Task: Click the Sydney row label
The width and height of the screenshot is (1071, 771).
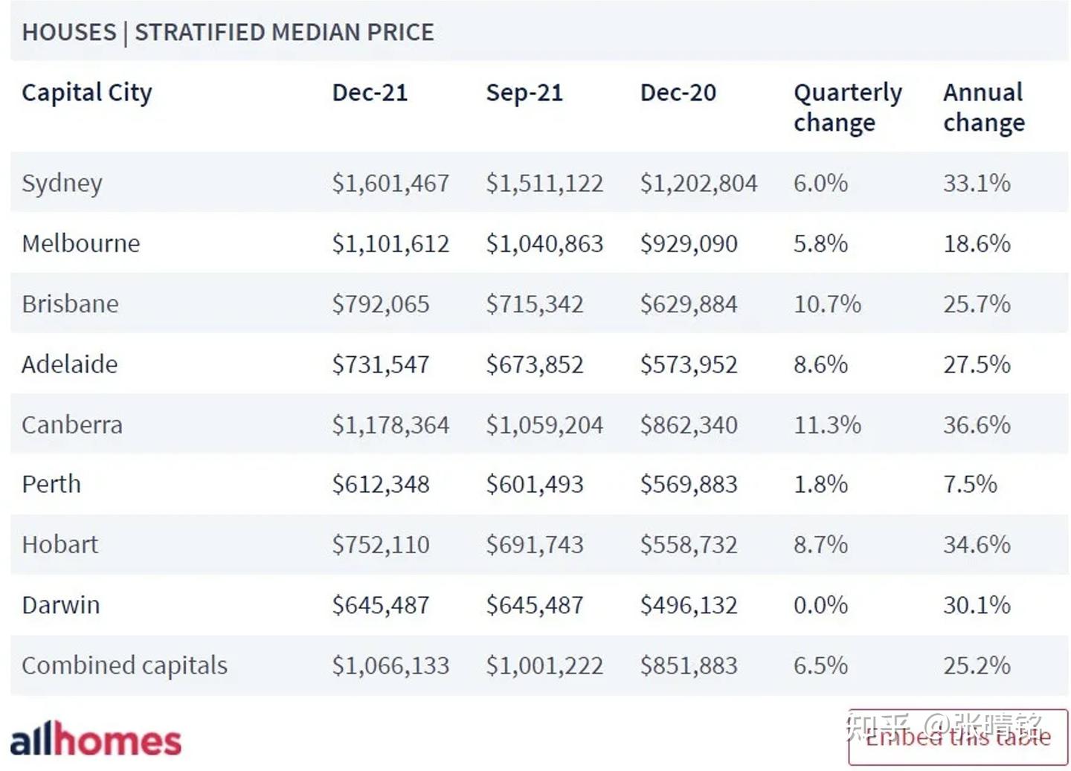Action: 62,183
